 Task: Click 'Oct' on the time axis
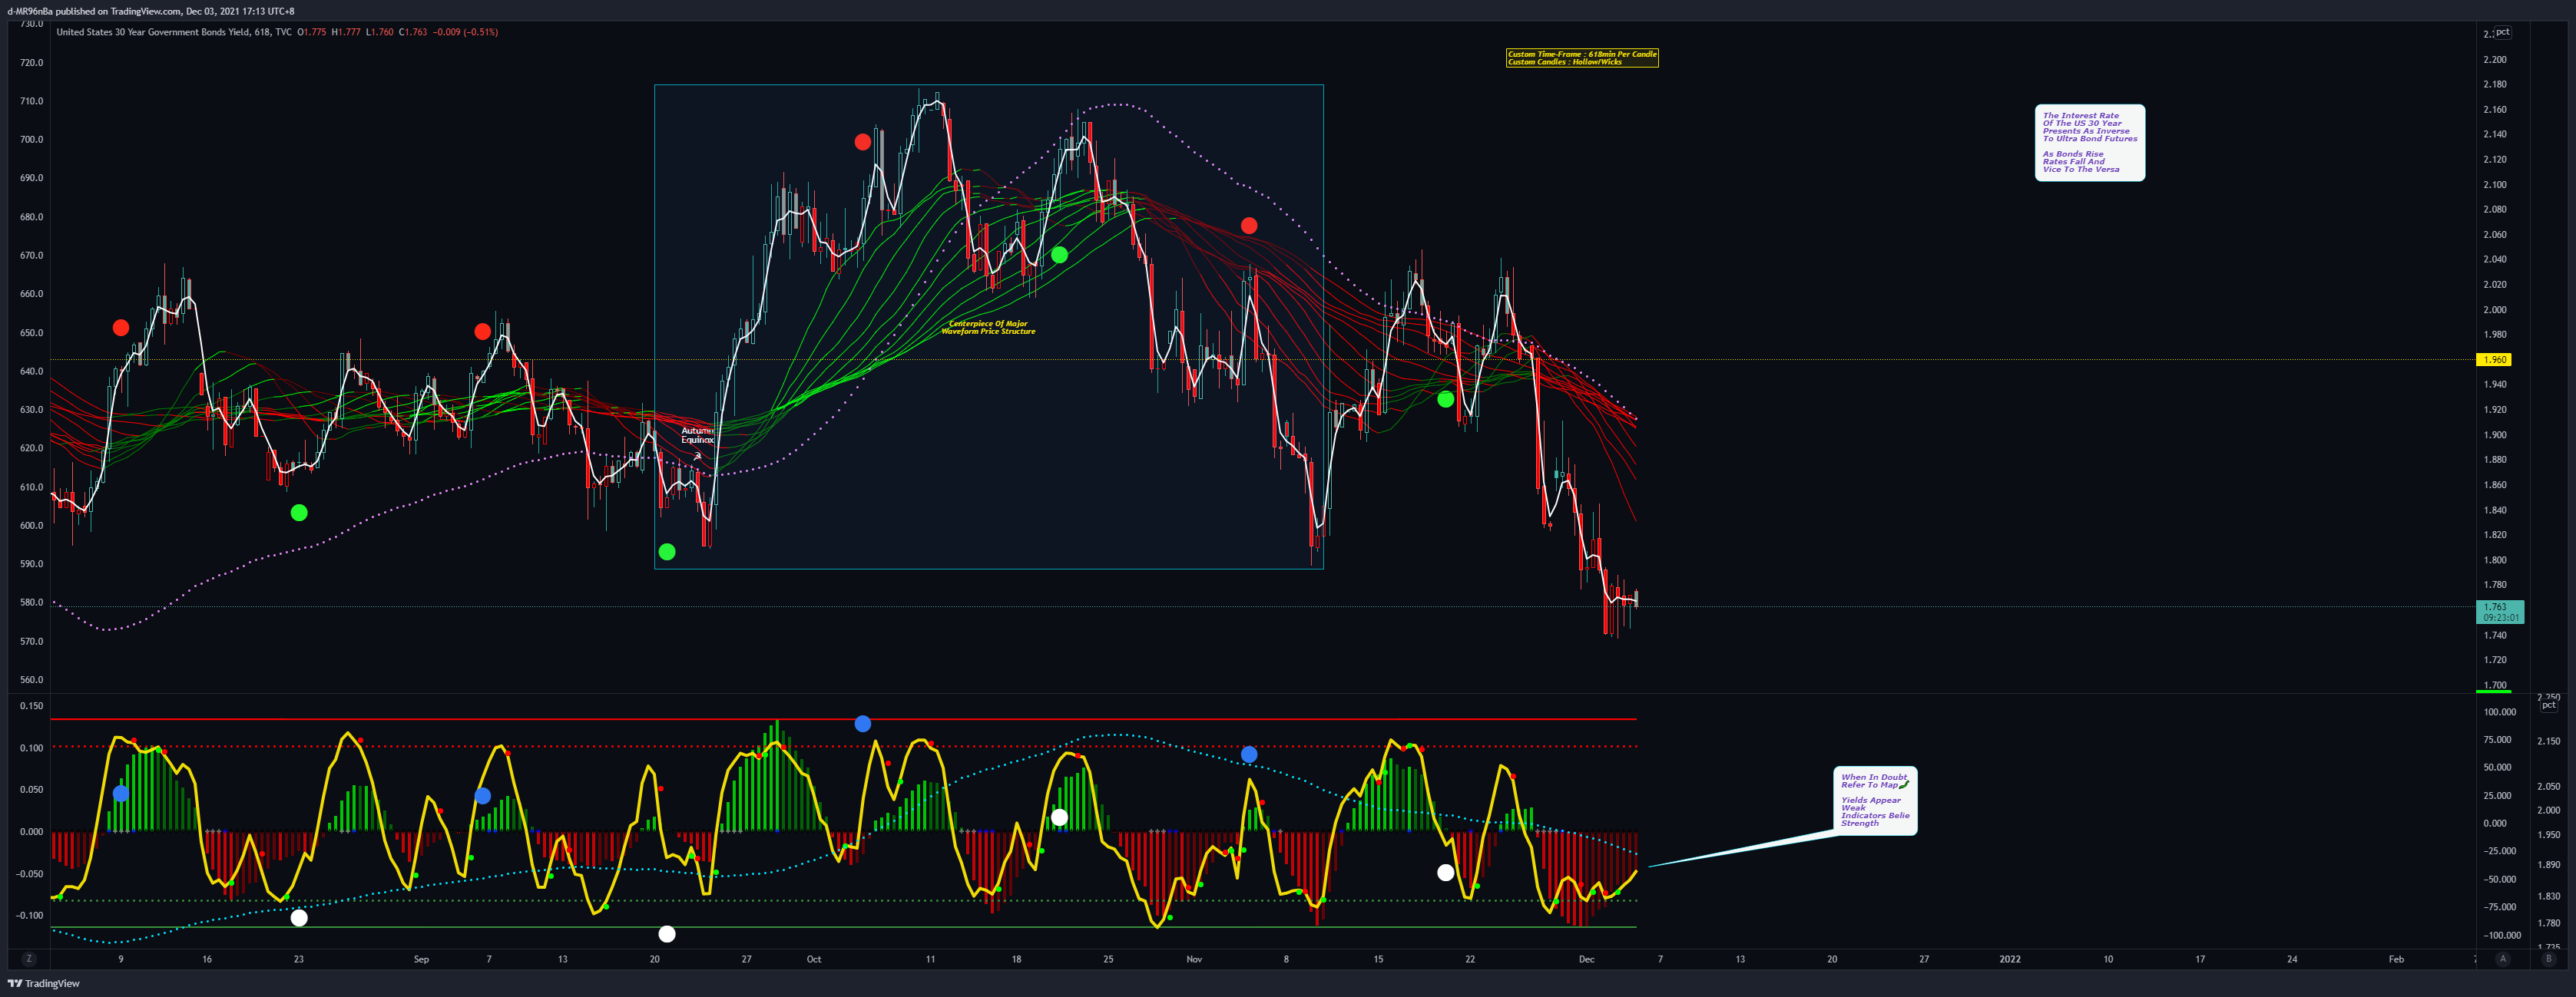(x=814, y=959)
